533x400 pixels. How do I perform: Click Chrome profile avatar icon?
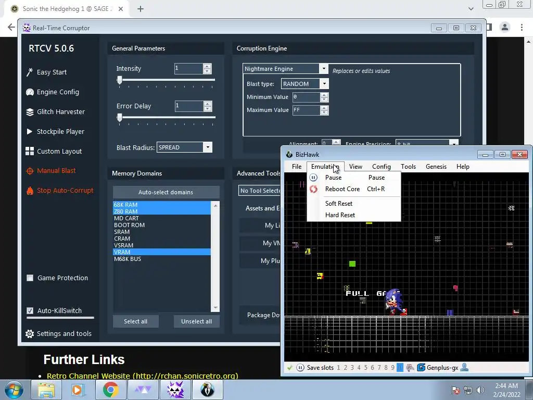click(x=505, y=27)
